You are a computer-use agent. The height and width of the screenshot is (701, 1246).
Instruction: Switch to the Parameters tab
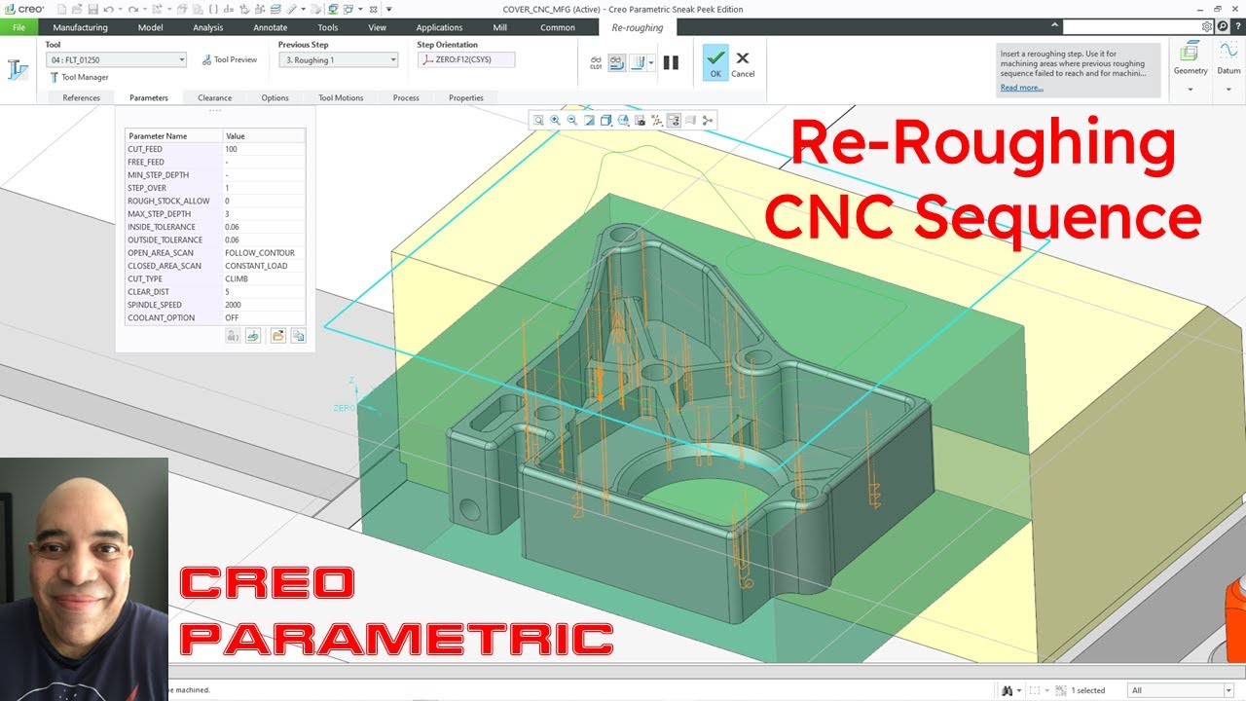point(149,97)
